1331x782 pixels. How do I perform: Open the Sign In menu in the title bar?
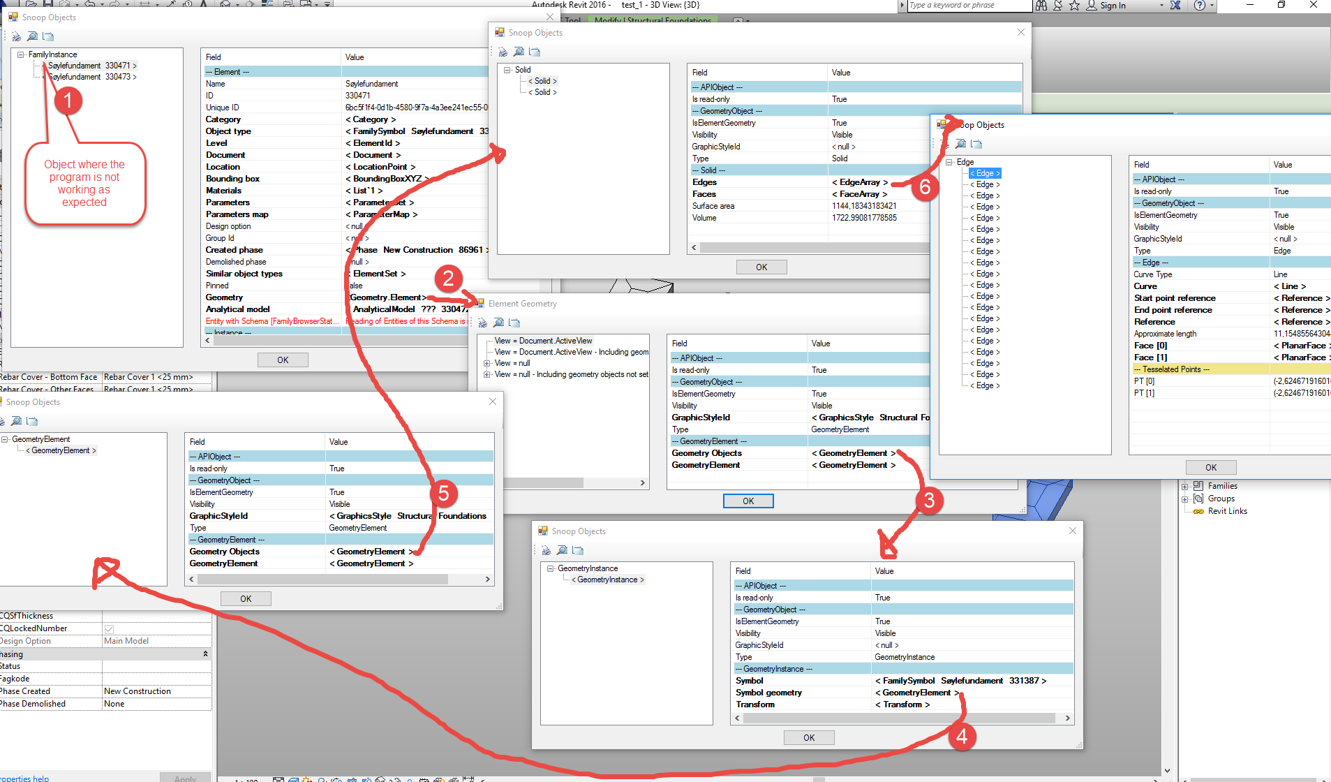click(x=1111, y=6)
